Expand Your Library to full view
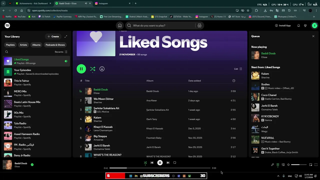Screen dimensions: 320x180 coord(66,36)
